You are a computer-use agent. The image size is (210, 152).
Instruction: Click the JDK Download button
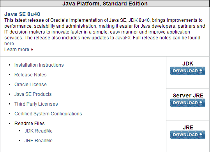(x=188, y=71)
